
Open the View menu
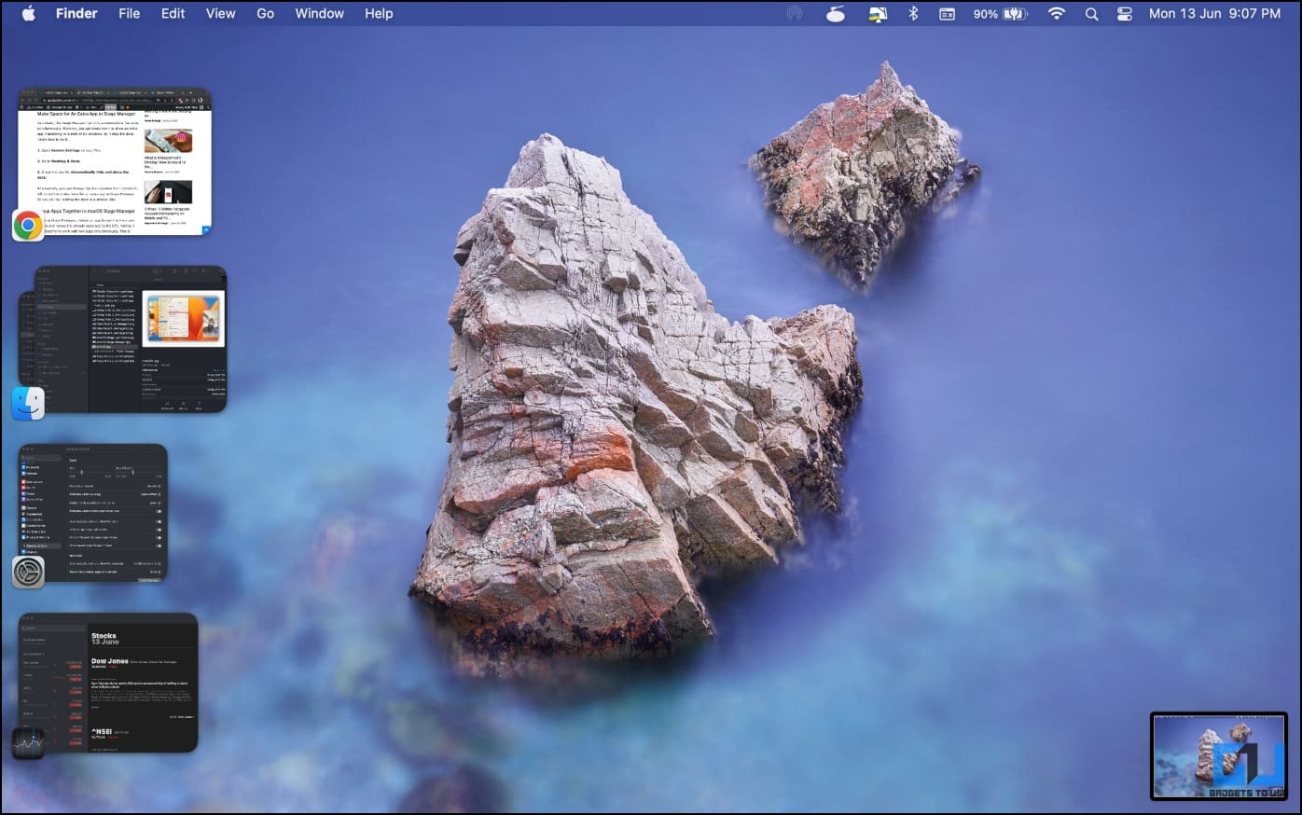click(x=220, y=13)
